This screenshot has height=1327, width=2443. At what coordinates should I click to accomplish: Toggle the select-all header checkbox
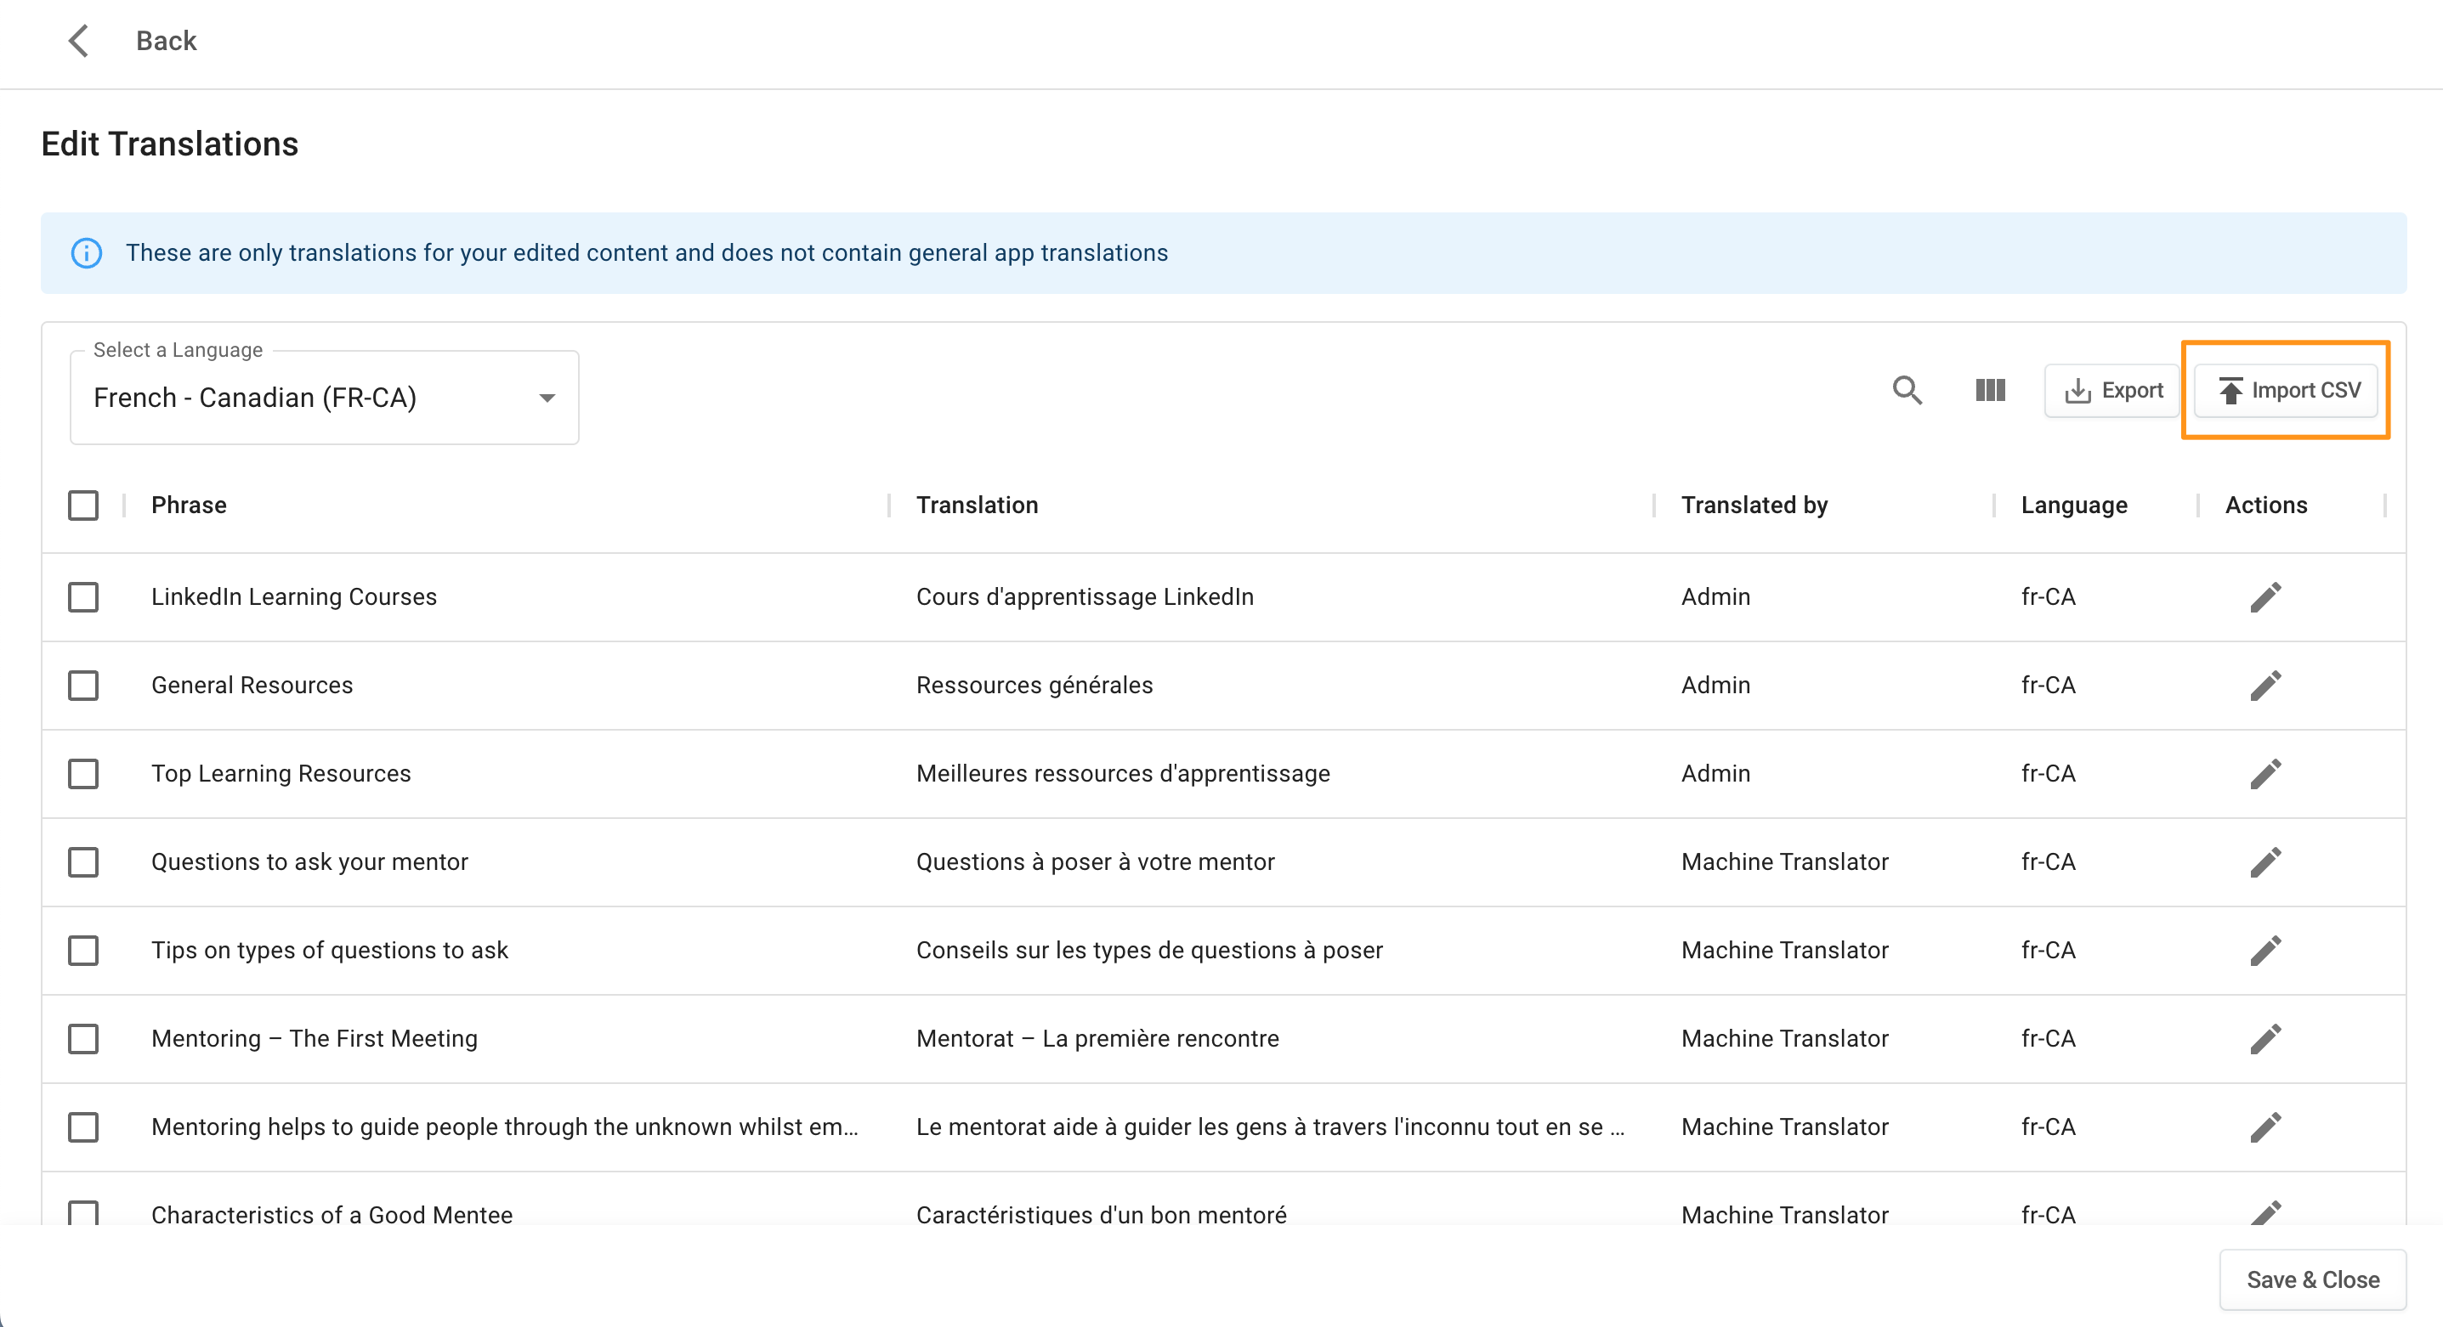pyautogui.click(x=83, y=505)
